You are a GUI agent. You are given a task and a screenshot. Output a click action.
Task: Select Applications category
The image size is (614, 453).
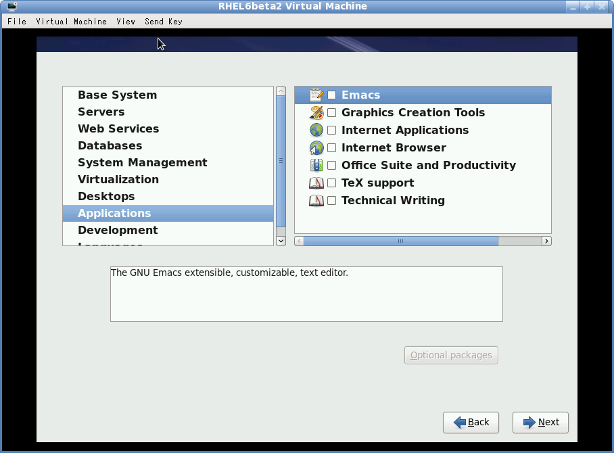pyautogui.click(x=168, y=213)
